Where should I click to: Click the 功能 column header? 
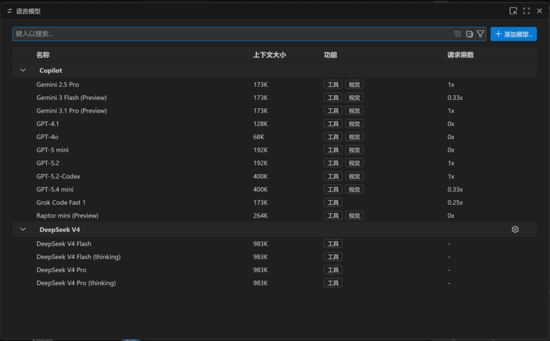point(330,55)
